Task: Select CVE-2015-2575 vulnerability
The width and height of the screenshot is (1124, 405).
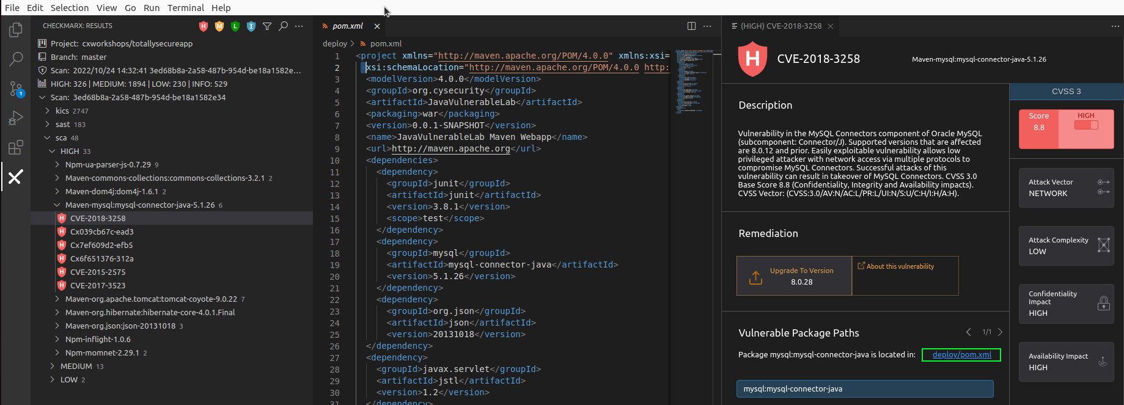Action: [x=172, y=272]
